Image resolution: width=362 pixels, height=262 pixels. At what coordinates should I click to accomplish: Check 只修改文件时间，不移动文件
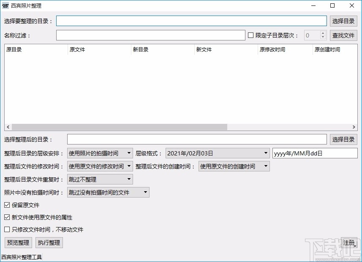[7, 230]
